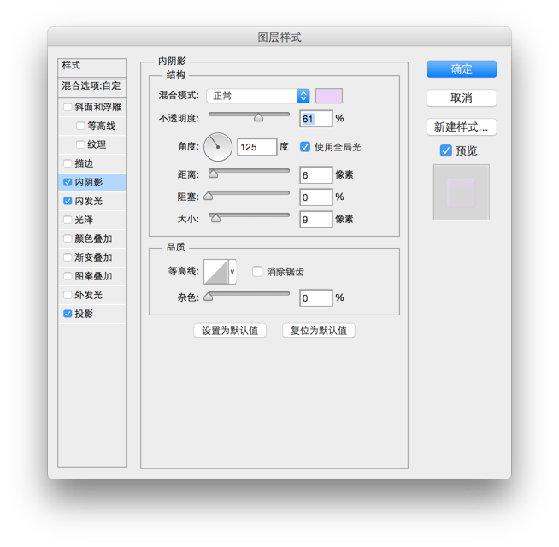Enable the 光泽 checkbox
Screen dimensions: 559x547
tap(68, 220)
